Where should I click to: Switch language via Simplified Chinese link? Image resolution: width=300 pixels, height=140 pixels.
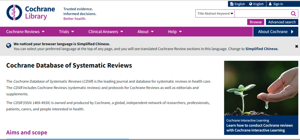pyautogui.click(x=262, y=49)
